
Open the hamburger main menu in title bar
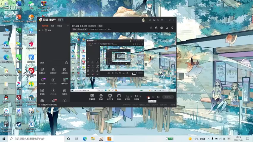click(x=162, y=20)
